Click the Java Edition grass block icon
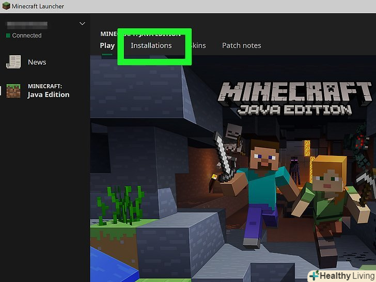This screenshot has width=376, height=282. click(13, 91)
